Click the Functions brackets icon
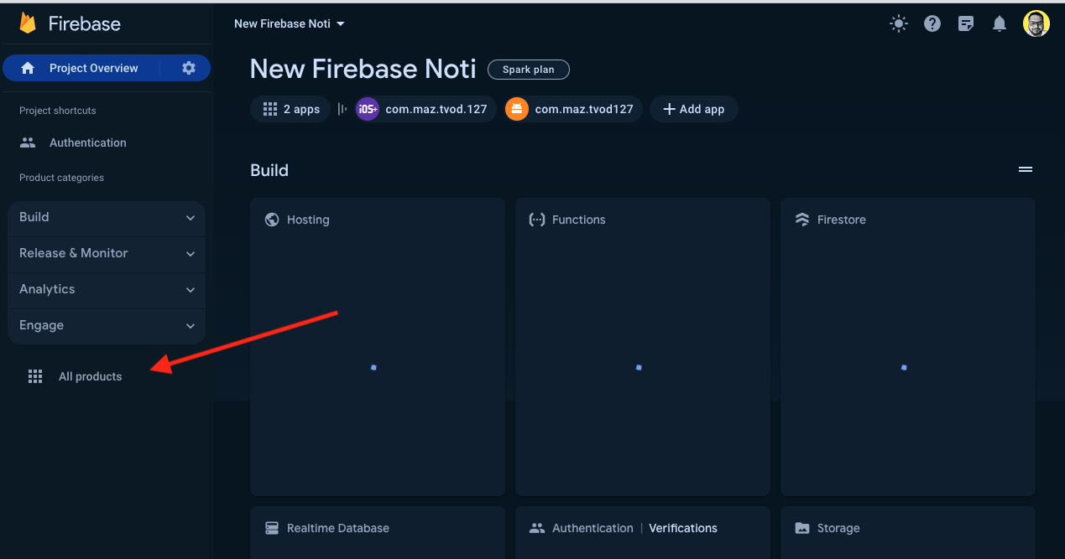Image resolution: width=1065 pixels, height=559 pixels. point(537,220)
